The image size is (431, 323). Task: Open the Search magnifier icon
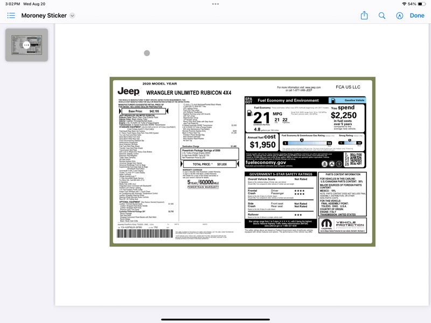point(382,16)
